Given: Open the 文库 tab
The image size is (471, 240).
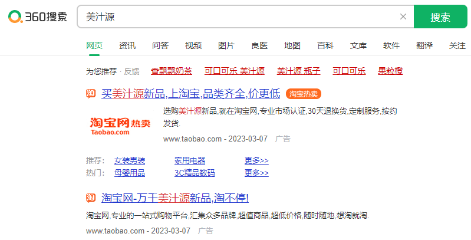Looking at the screenshot, I should coord(358,45).
